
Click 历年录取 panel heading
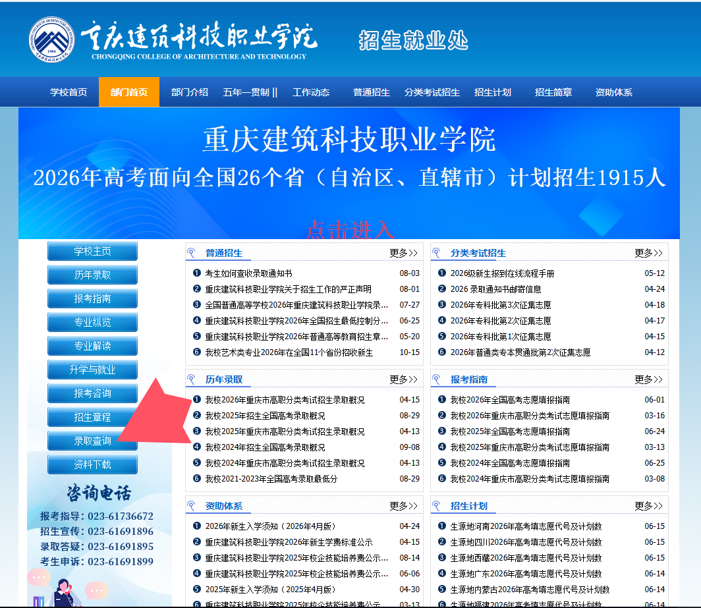(x=223, y=379)
